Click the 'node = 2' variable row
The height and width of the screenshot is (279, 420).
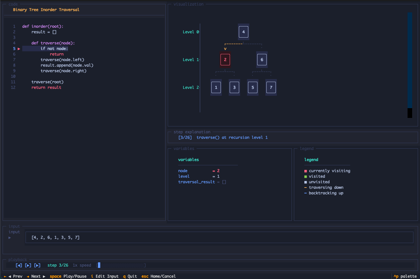[199, 171]
